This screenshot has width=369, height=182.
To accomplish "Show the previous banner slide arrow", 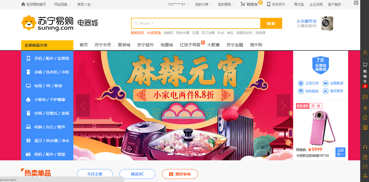I will click(83, 106).
